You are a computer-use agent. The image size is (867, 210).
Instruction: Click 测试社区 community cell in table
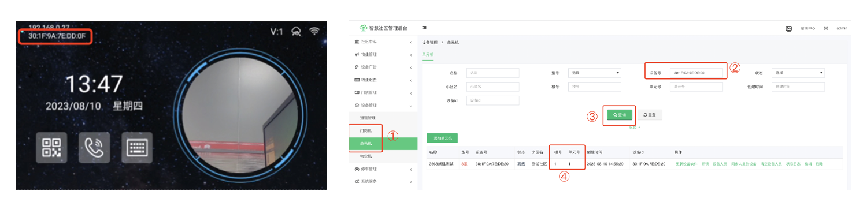[539, 164]
